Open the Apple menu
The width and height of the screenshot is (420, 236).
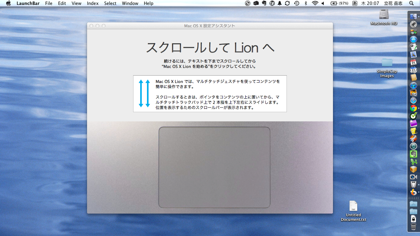pyautogui.click(x=8, y=3)
